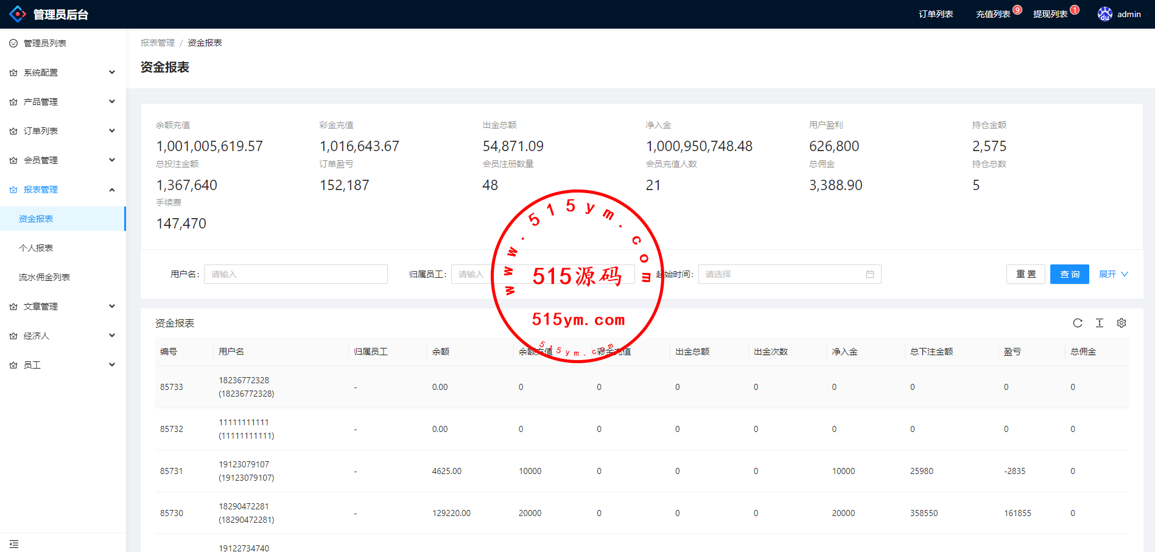Click the logo in top-left header
This screenshot has height=552, width=1155.
pyautogui.click(x=18, y=14)
